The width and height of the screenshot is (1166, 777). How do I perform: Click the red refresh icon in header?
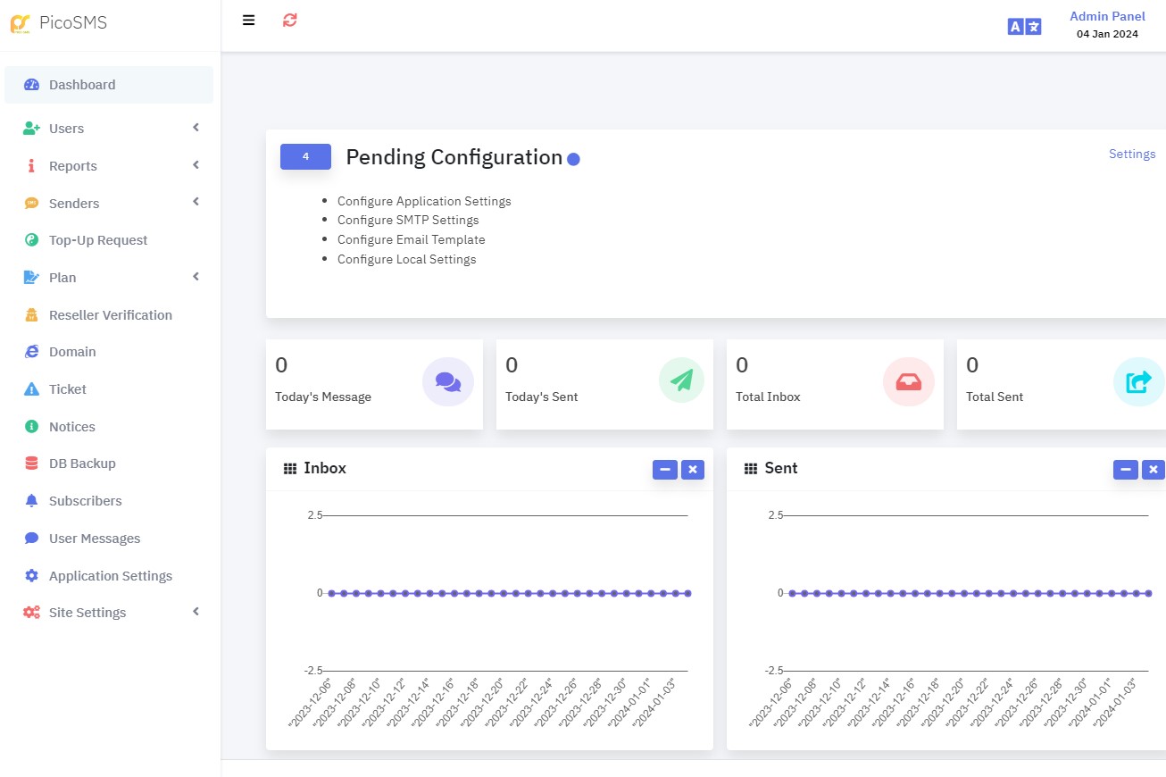(289, 20)
